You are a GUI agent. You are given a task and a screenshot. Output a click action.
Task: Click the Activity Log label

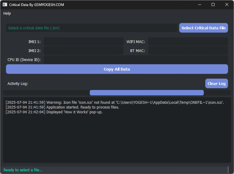[18, 84]
